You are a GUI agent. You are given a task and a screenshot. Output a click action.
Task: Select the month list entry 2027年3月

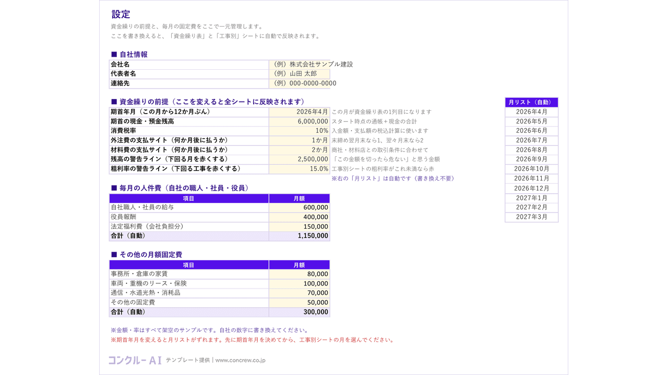click(532, 217)
